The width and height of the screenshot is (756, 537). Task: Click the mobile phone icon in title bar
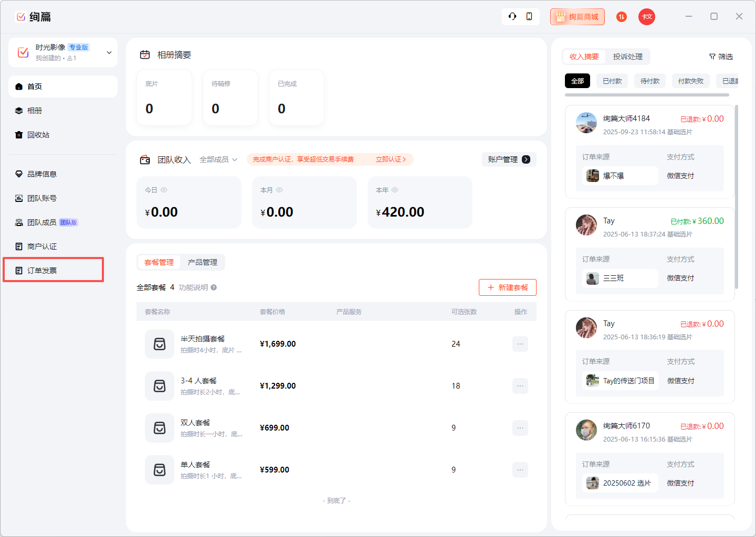(529, 16)
